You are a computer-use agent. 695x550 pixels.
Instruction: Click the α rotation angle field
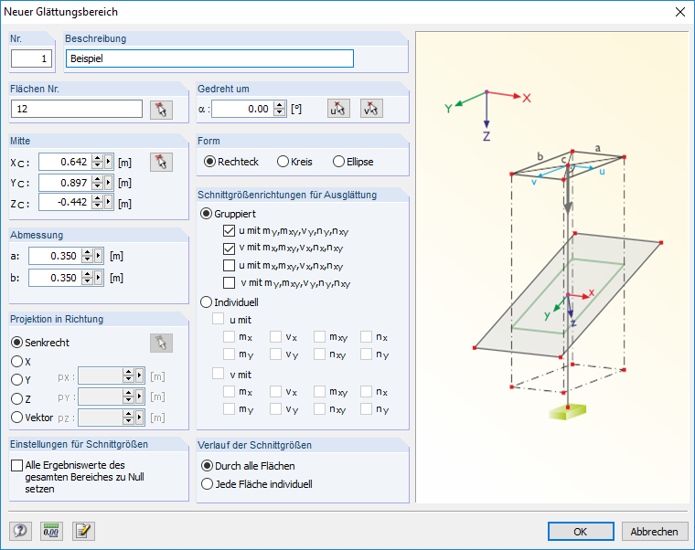[242, 109]
